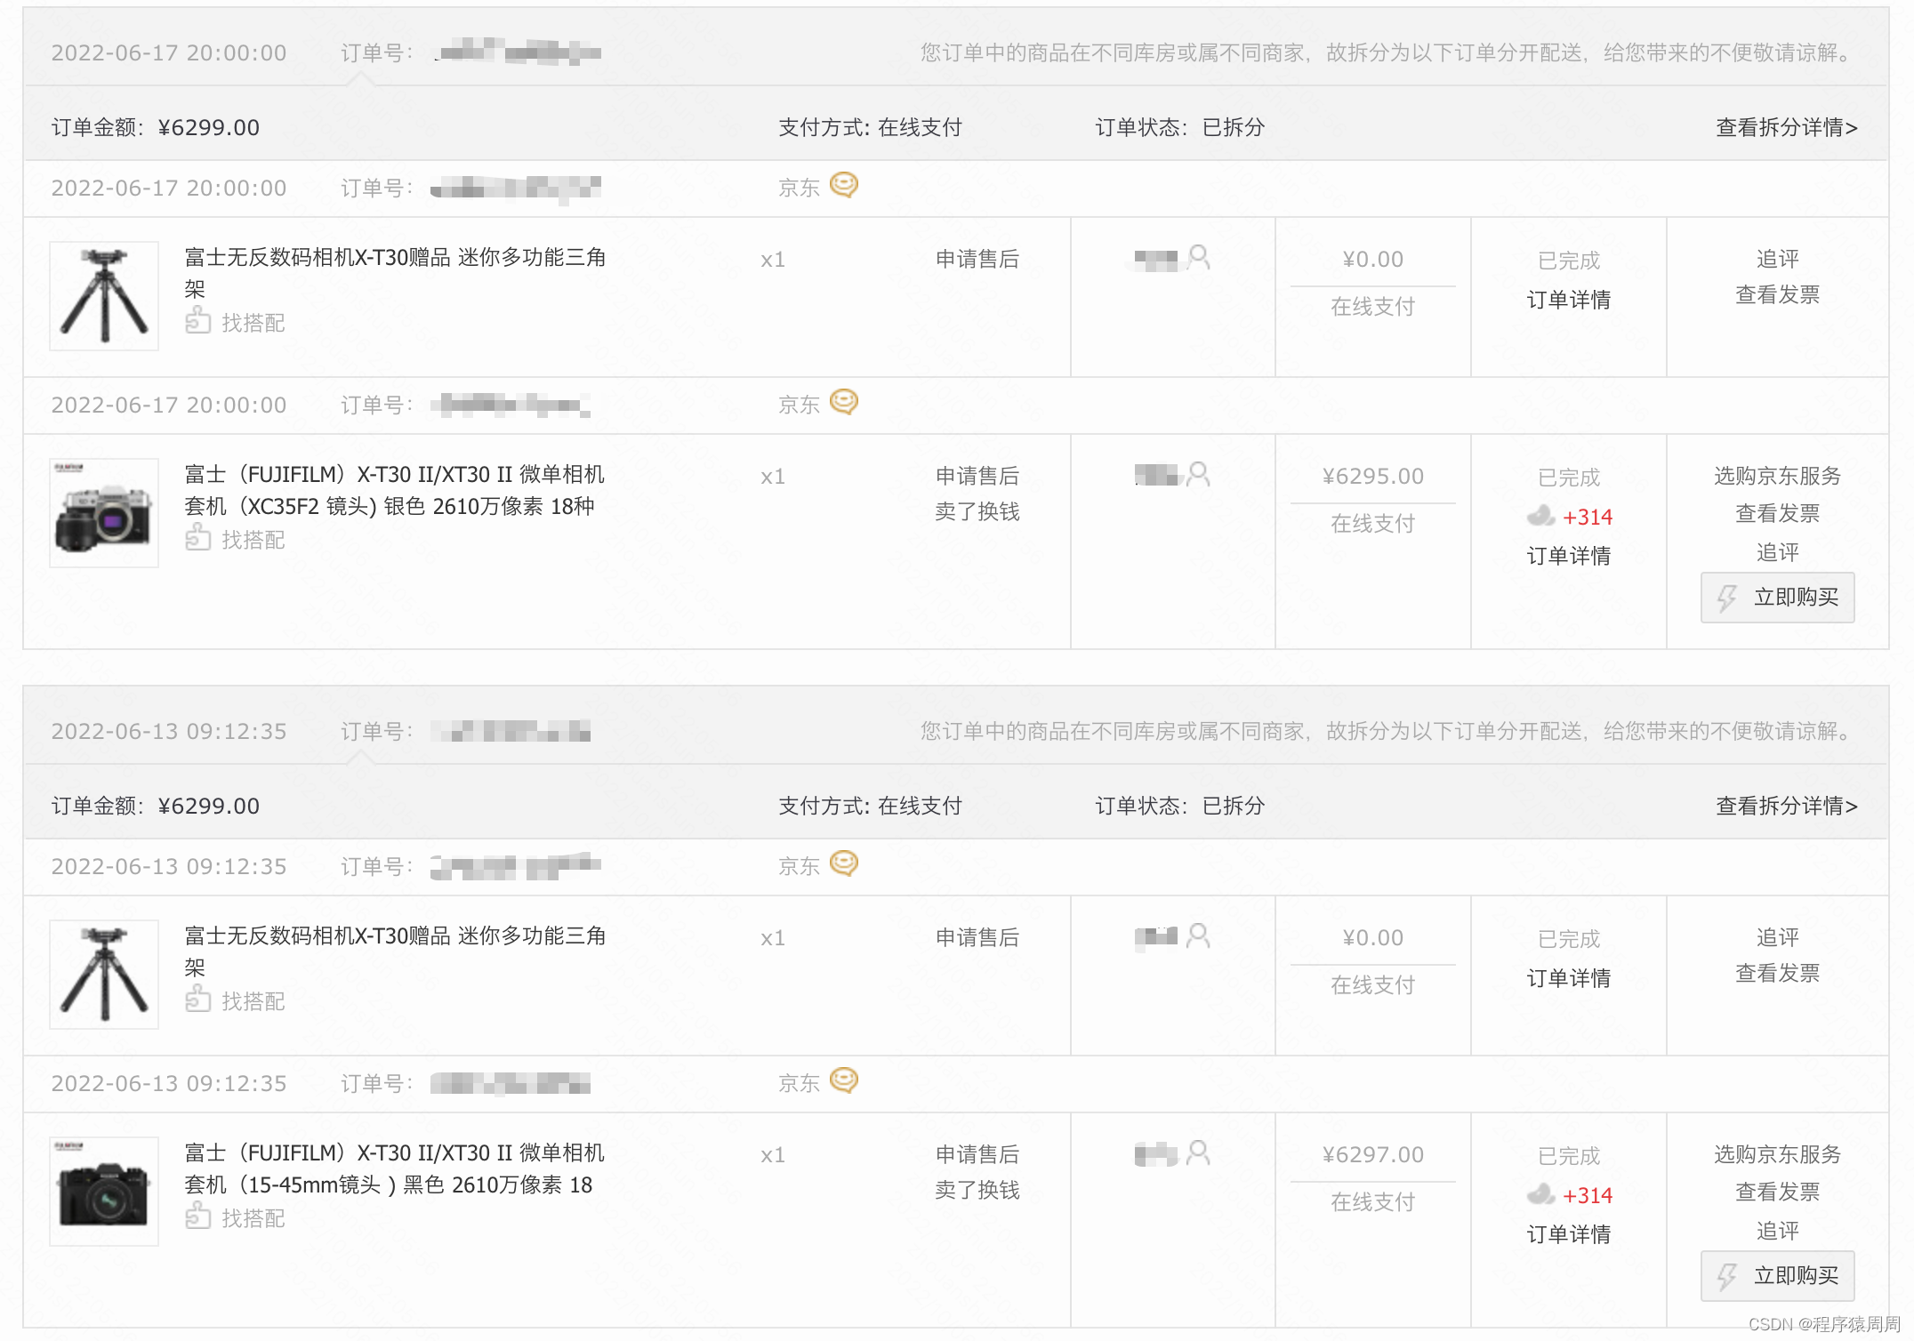Screen dimensions: 1914x1341
Task: Click 卖了换钱 for the black 15-45mm camera
Action: [977, 1191]
